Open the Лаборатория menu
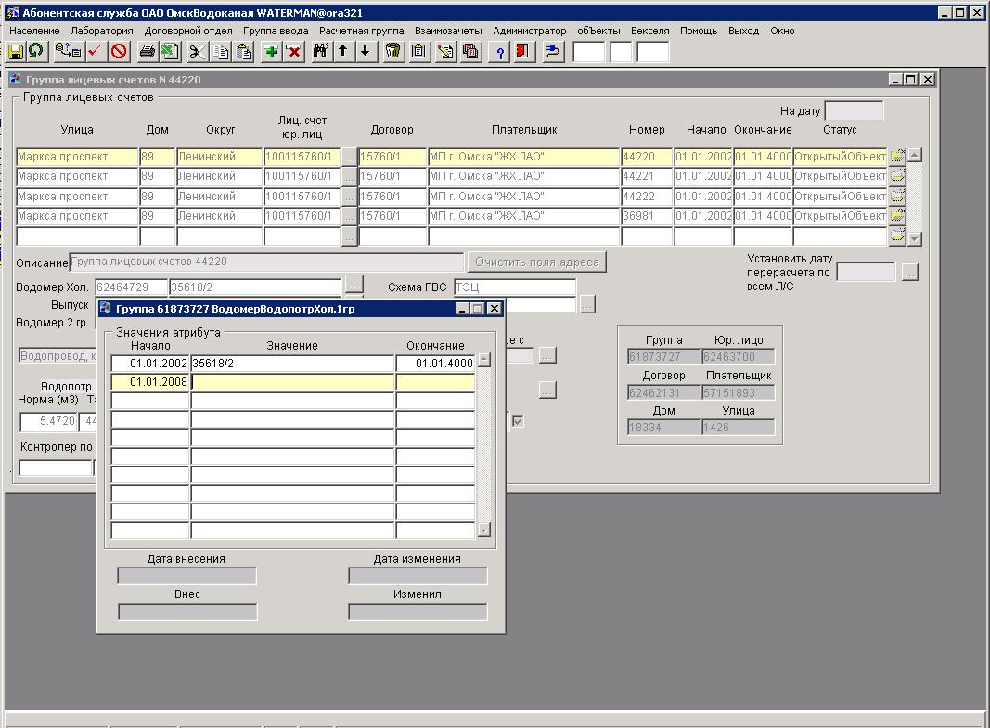990x728 pixels. pyautogui.click(x=102, y=31)
